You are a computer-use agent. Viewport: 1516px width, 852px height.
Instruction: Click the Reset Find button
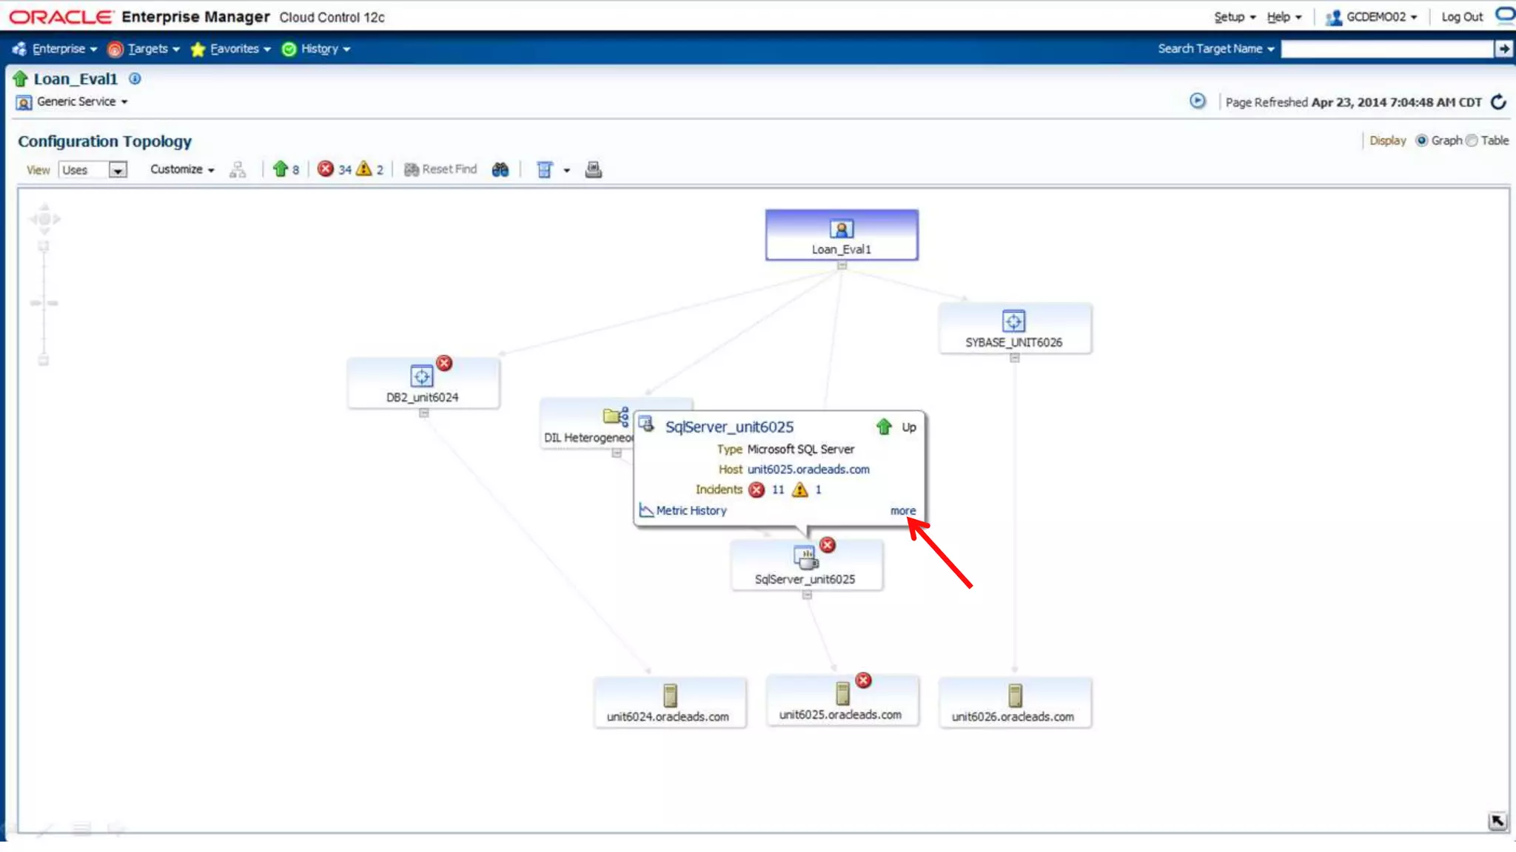coord(440,169)
